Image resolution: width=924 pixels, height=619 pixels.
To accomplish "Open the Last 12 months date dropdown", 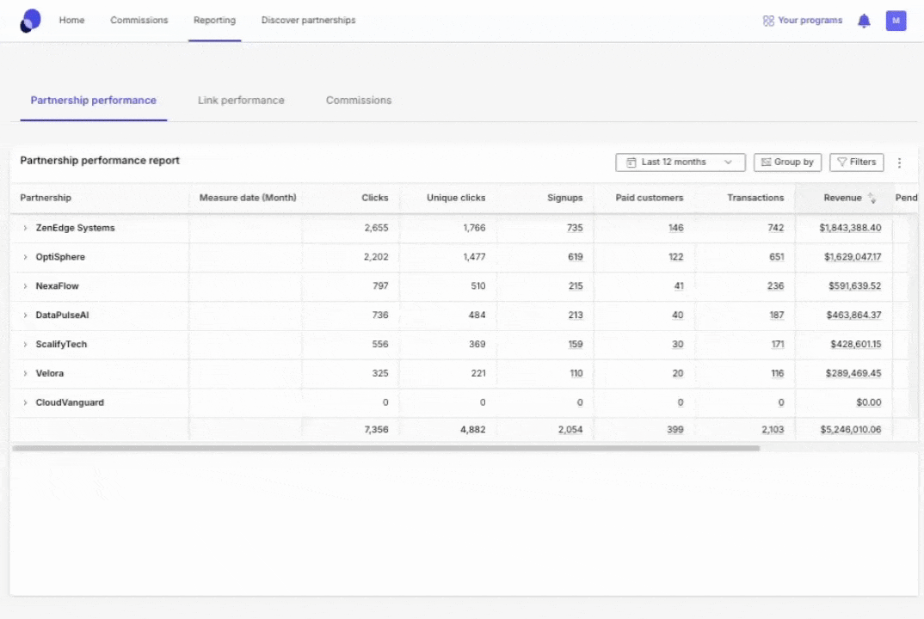I will (x=680, y=162).
